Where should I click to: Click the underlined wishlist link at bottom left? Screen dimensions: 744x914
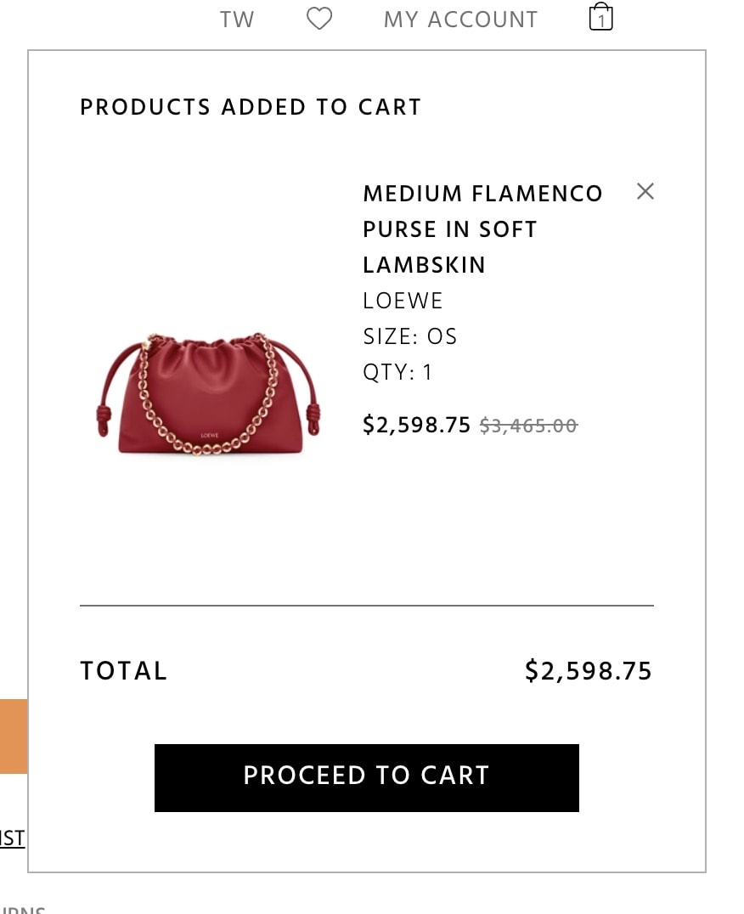point(12,838)
